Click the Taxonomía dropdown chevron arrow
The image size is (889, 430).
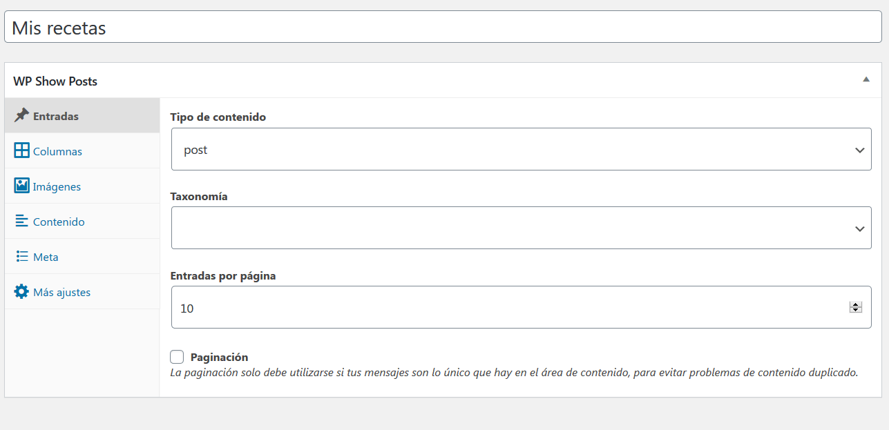(x=859, y=228)
